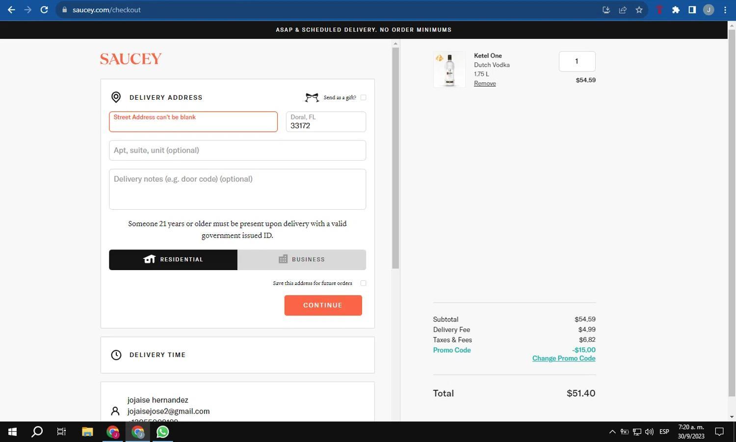Open File Explorer from the taskbar

click(87, 432)
